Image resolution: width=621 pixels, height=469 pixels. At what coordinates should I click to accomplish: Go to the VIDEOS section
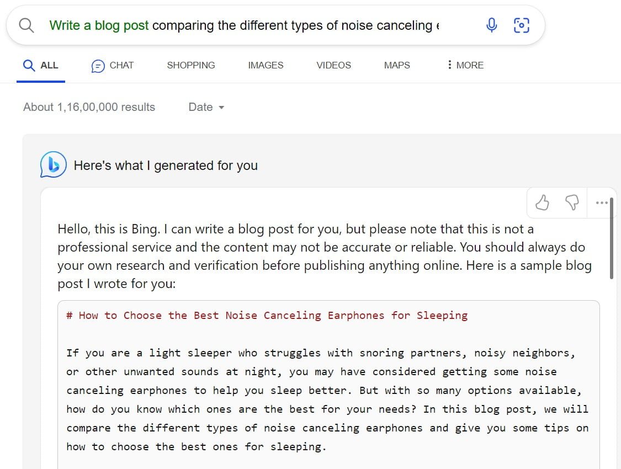333,65
